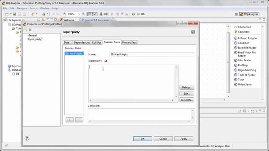Viewport: 269px width, 151px height.
Task: Click the DB item in File Explorer
Action: [x=16, y=74]
